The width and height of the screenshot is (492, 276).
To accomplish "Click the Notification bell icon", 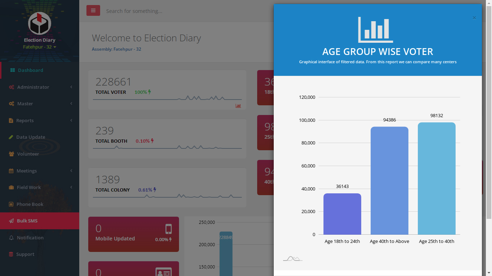I will coord(12,238).
